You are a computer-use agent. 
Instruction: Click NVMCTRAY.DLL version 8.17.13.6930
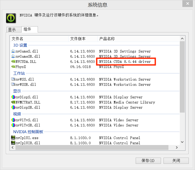click(x=83, y=102)
